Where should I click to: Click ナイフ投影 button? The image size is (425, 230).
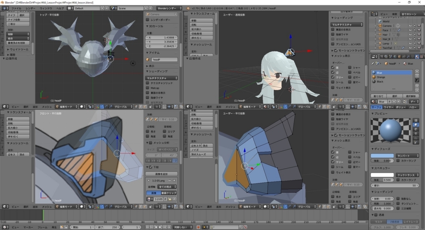click(18, 19)
